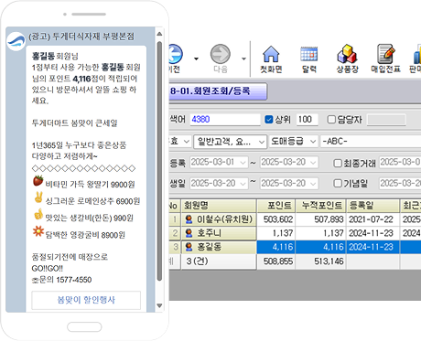
Task: Click the 다음 forward arrow icon
Action: click(x=221, y=54)
